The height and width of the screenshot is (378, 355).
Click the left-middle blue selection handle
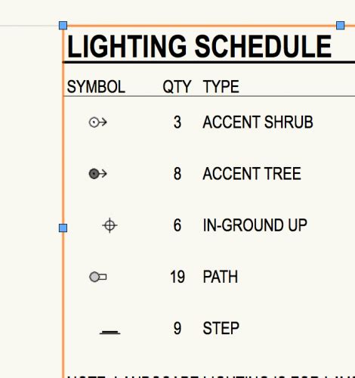click(63, 228)
